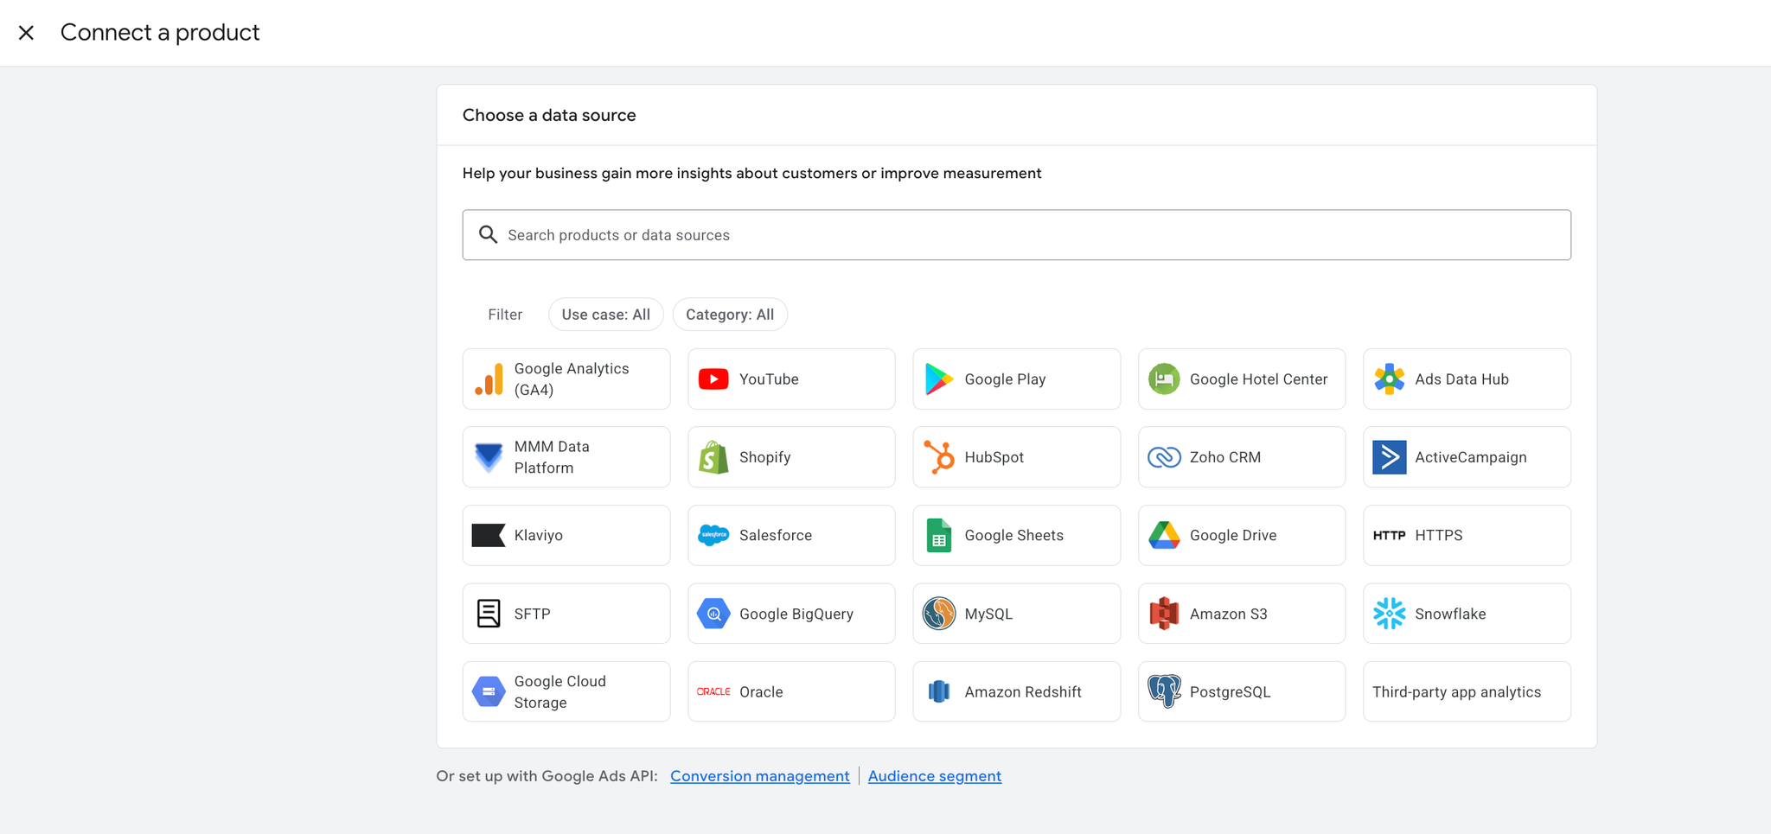
Task: Close the Connect a product dialog
Action: click(x=27, y=33)
